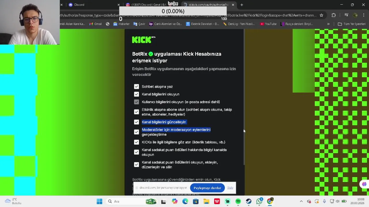This screenshot has width=369, height=207.
Task: Click the webcam overlay thumbnail
Action: pyautogui.click(x=30, y=22)
